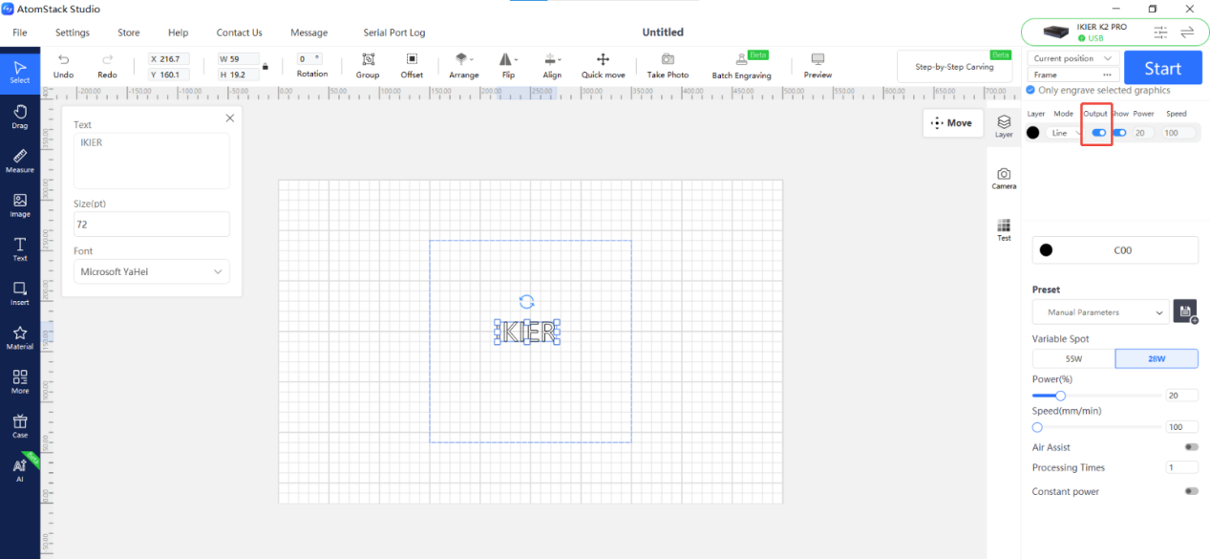Click the Redo arrow
The image size is (1210, 559).
click(x=107, y=66)
